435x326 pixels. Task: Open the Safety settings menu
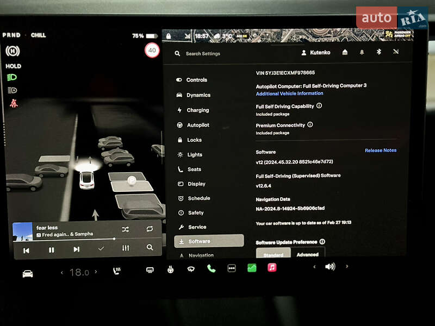191,212
